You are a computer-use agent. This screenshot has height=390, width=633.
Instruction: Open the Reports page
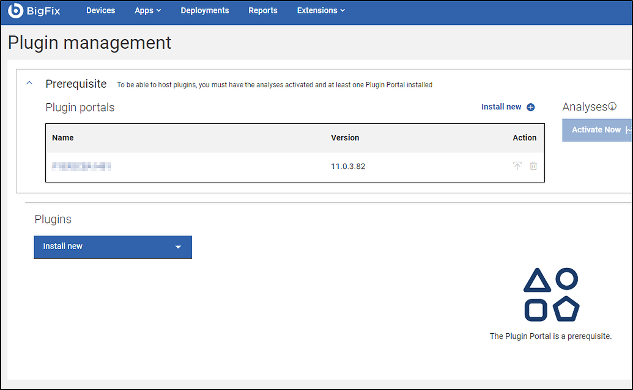[x=263, y=10]
